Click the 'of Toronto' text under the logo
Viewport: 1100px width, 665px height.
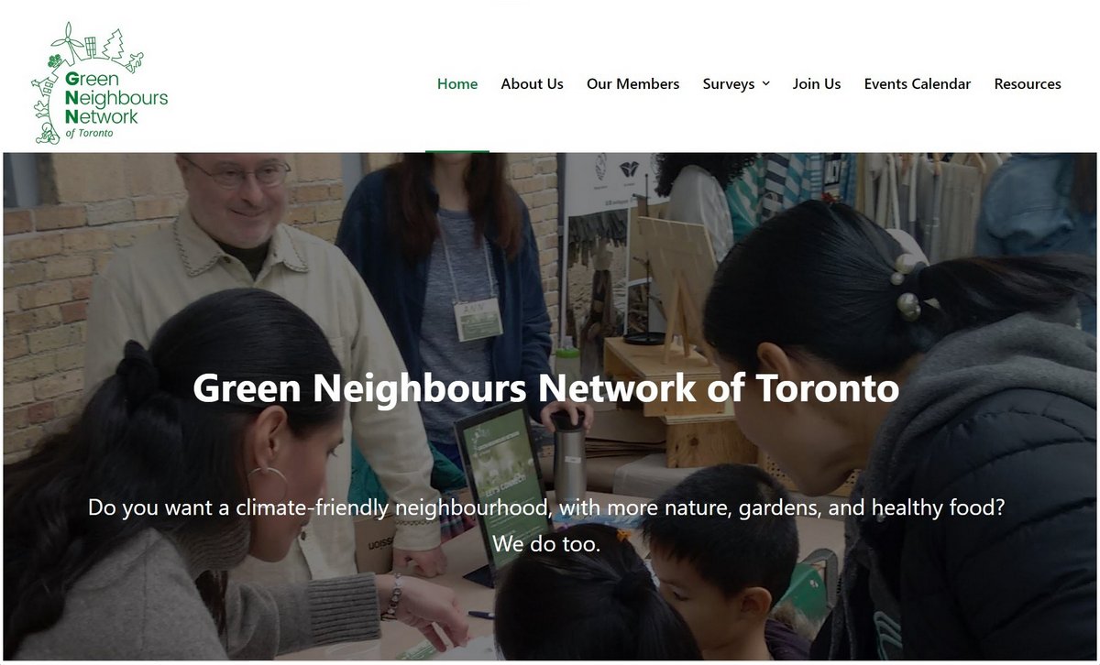(x=89, y=133)
